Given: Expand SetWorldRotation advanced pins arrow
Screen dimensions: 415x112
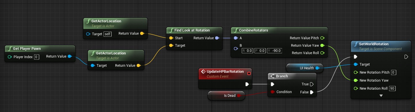Looking at the screenshot, I should tap(381, 95).
